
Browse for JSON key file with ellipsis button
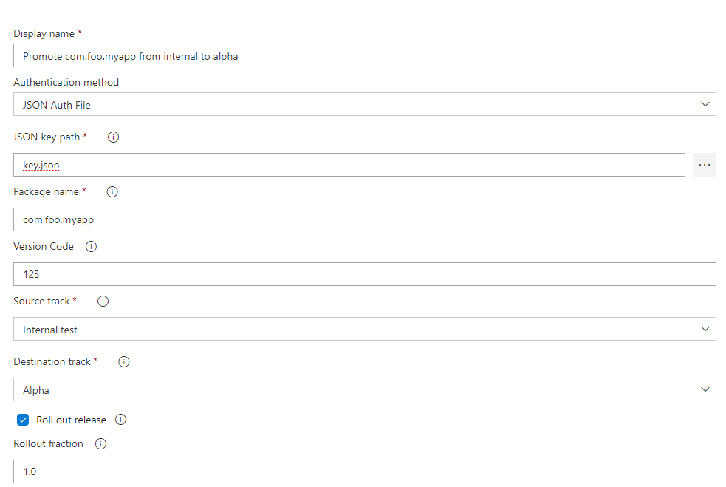[705, 165]
